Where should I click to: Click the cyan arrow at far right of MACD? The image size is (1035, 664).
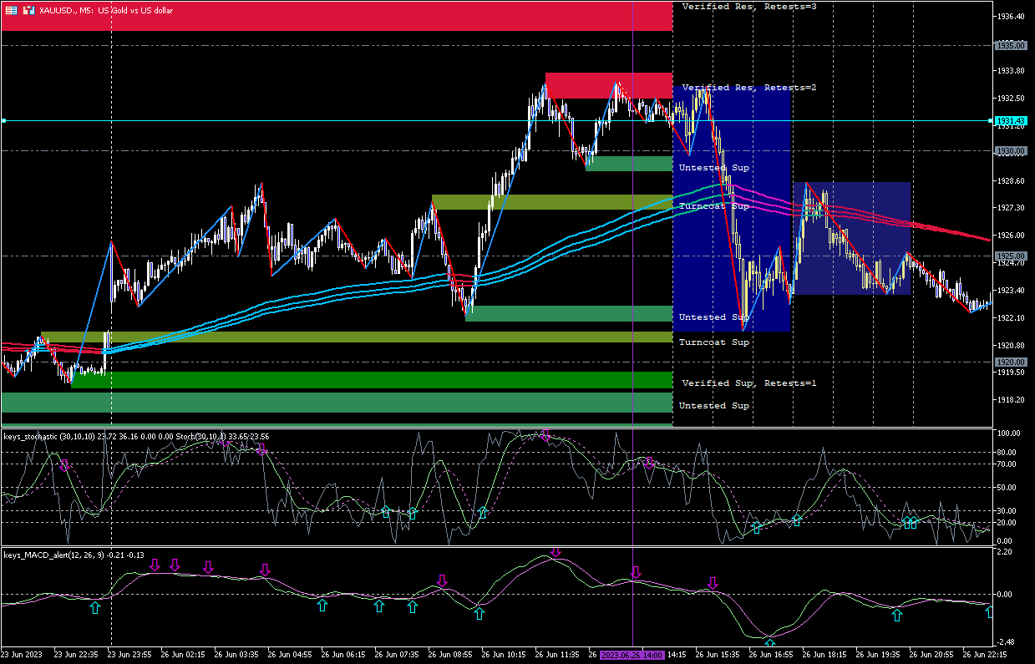tap(989, 612)
